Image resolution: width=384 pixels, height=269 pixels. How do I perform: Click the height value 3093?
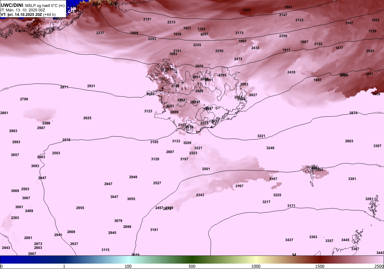pyautogui.click(x=35, y=166)
